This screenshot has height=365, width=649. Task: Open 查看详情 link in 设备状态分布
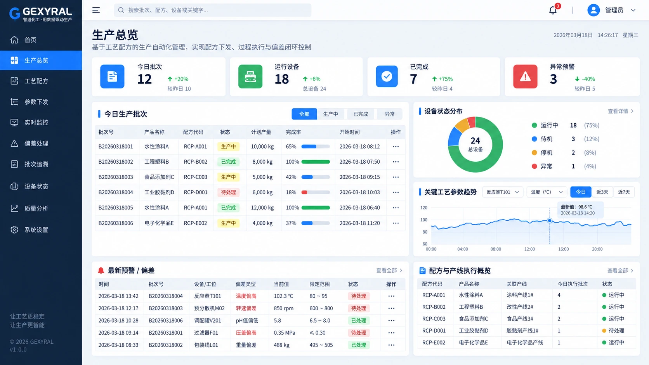click(x=621, y=111)
